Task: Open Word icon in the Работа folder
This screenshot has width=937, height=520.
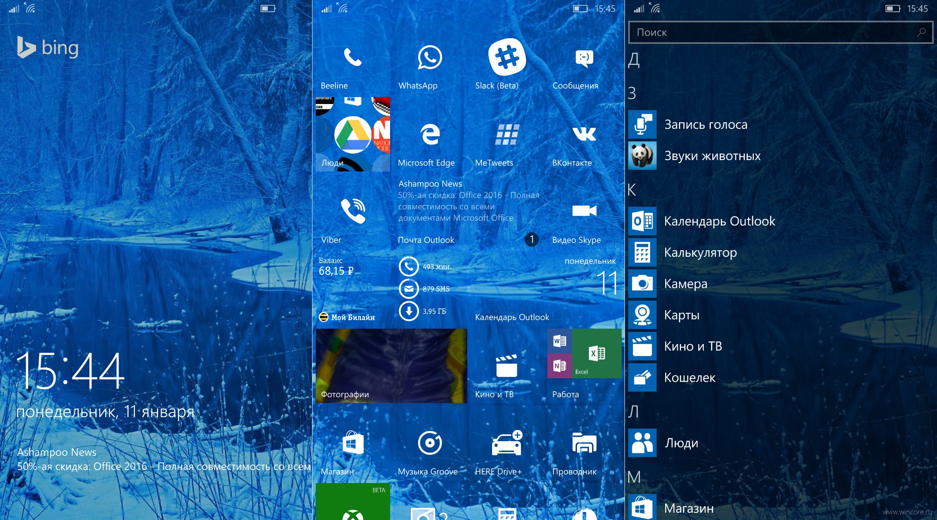Action: pyautogui.click(x=560, y=341)
